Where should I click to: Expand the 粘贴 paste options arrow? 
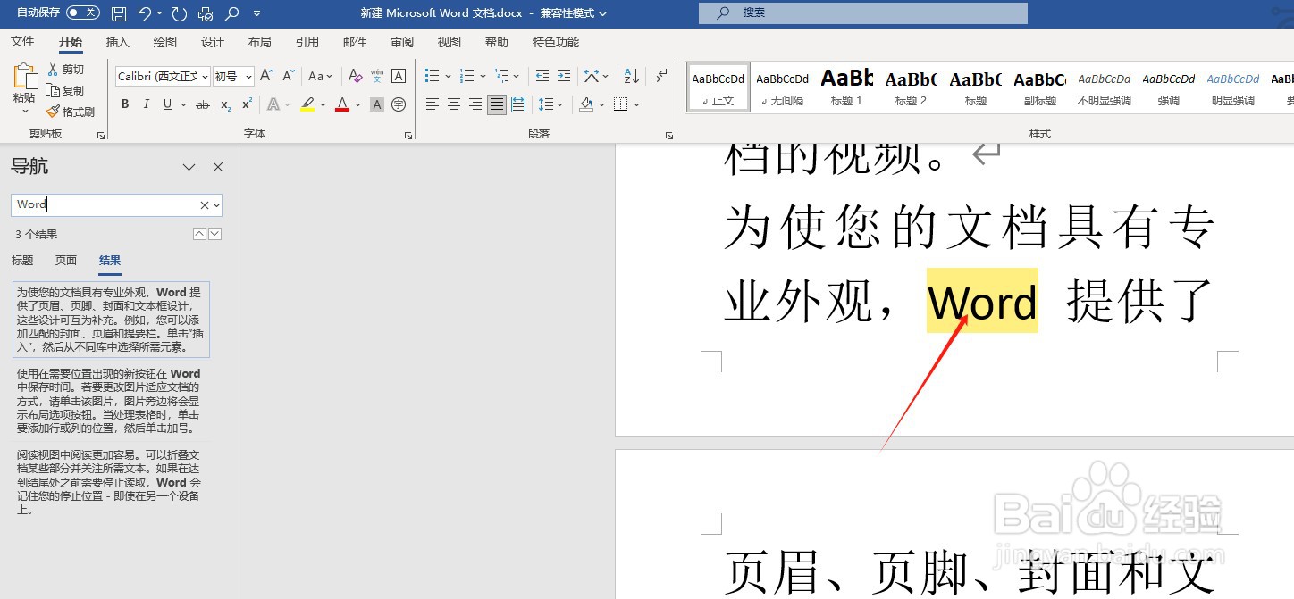[25, 112]
